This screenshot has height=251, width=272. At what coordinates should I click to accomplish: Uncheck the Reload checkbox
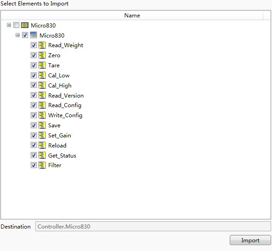pos(33,145)
